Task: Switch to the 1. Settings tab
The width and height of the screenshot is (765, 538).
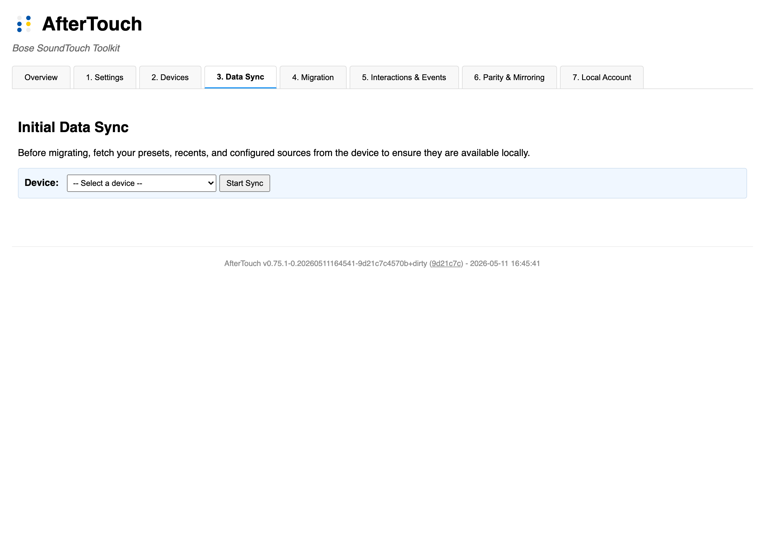Action: (105, 77)
